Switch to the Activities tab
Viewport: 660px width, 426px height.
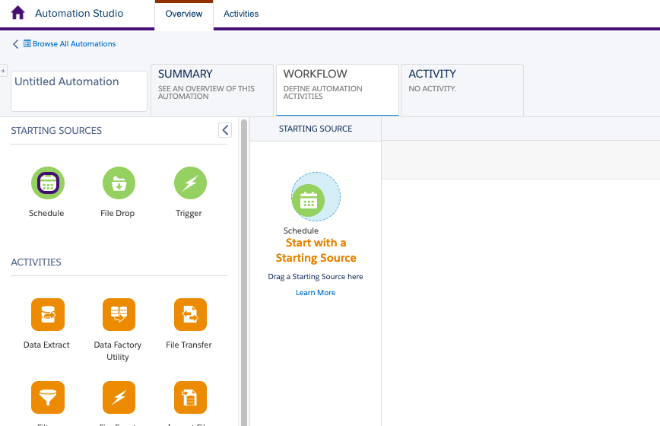(x=241, y=14)
